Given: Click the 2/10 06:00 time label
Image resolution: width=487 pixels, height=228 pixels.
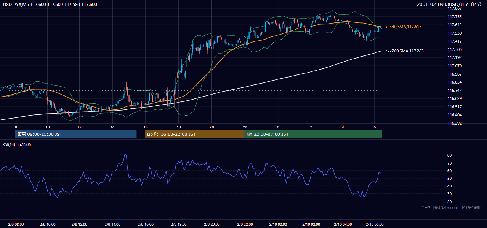Looking at the screenshot, I should click(x=375, y=224).
